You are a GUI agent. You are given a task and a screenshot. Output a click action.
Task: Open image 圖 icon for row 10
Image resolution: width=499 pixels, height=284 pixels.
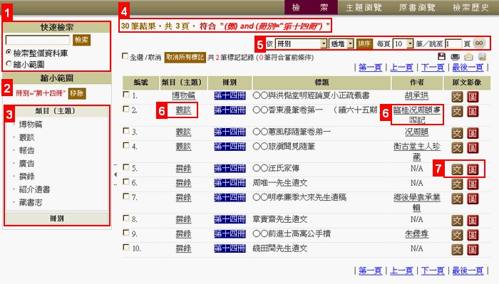pos(473,249)
